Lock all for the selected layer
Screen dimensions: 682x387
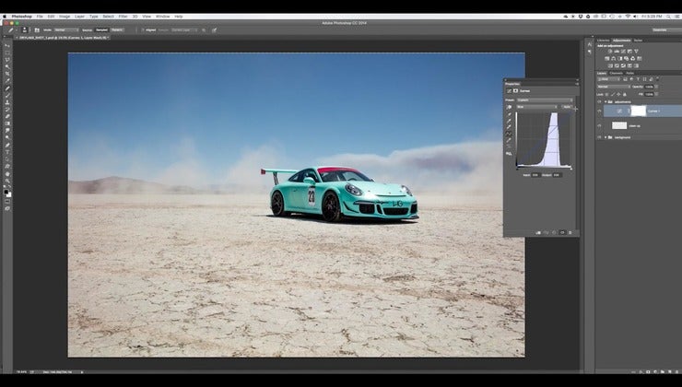(625, 94)
